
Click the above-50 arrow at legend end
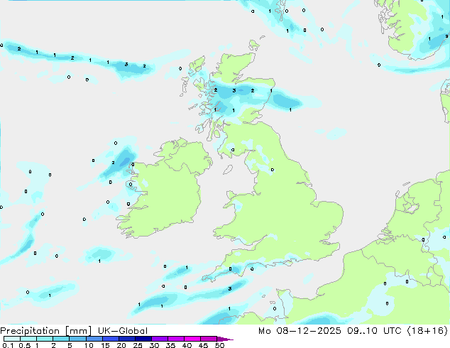[225, 339]
